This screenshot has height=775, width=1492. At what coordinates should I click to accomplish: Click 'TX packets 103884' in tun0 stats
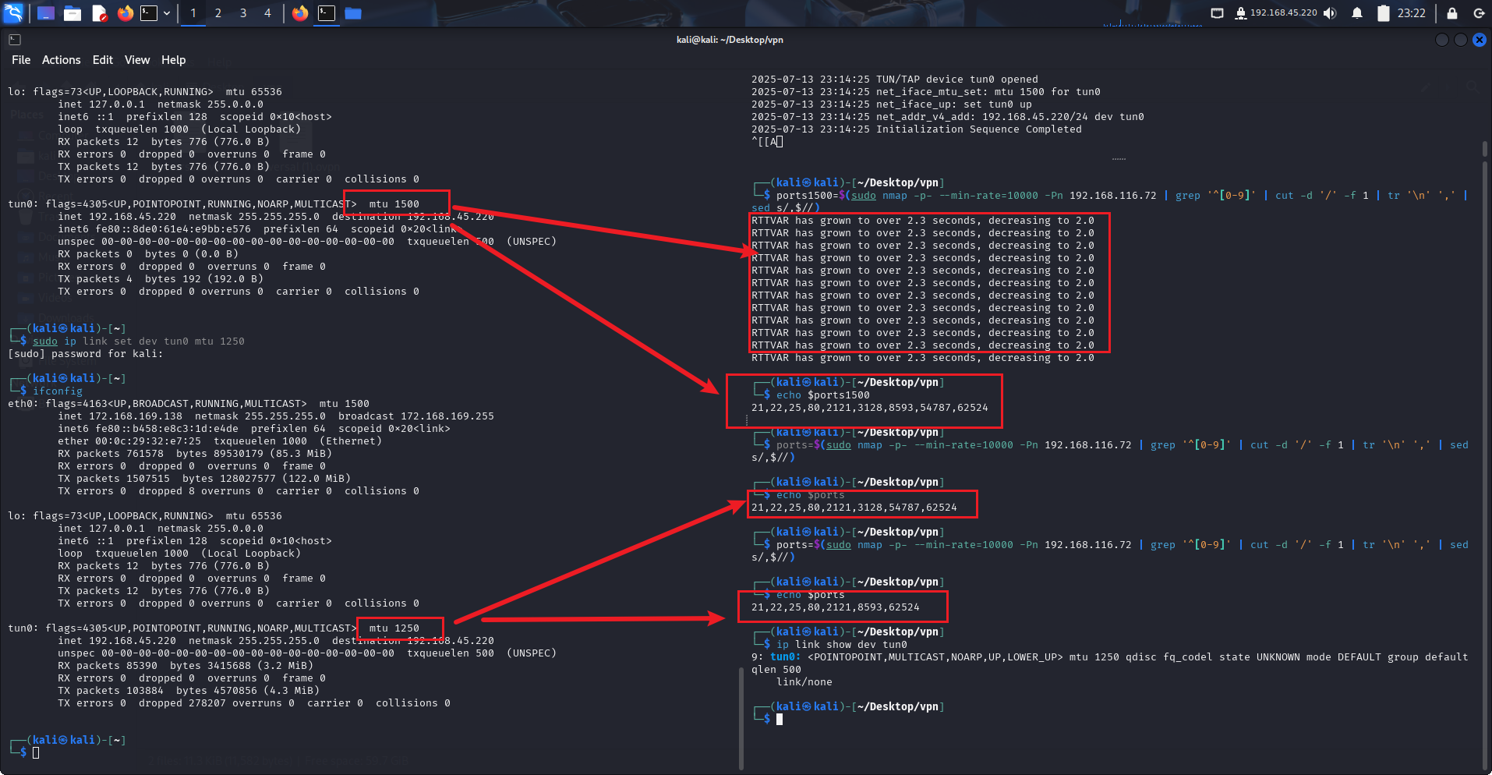coord(189,691)
